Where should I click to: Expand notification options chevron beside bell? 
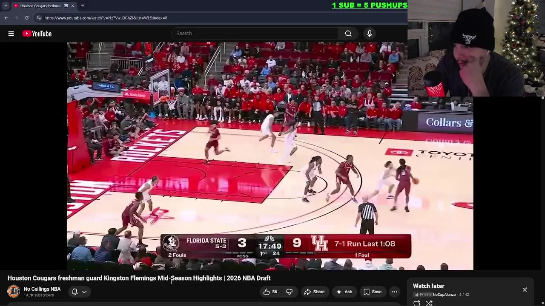pos(84,292)
